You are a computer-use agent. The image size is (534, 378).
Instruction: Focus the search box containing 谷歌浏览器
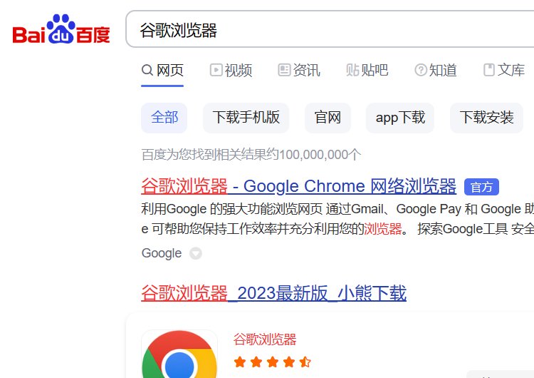(330, 29)
